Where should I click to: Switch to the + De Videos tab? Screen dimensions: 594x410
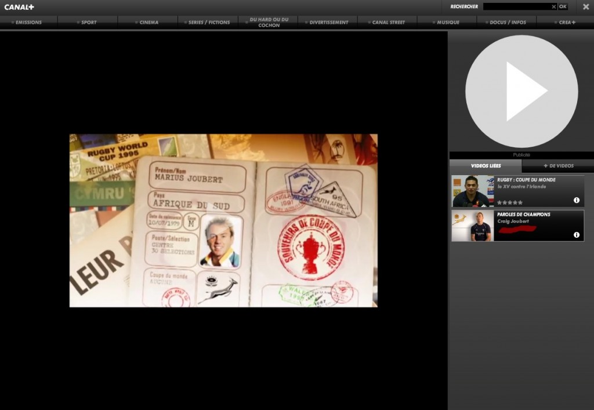point(559,166)
